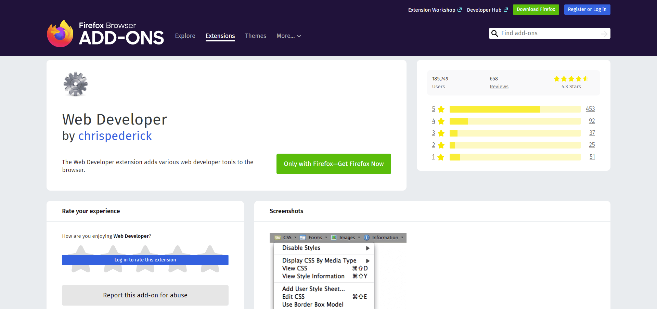Viewport: 657px width, 309px height.
Task: Click the 3-star row star icon
Action: coord(441,133)
